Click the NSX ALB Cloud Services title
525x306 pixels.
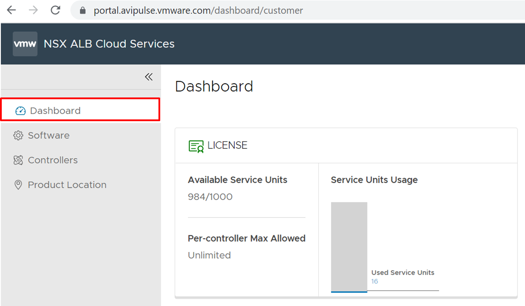[109, 44]
